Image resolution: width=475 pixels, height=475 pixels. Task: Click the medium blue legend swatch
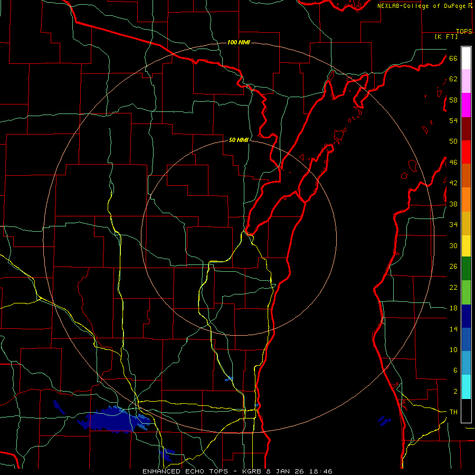[x=466, y=339]
